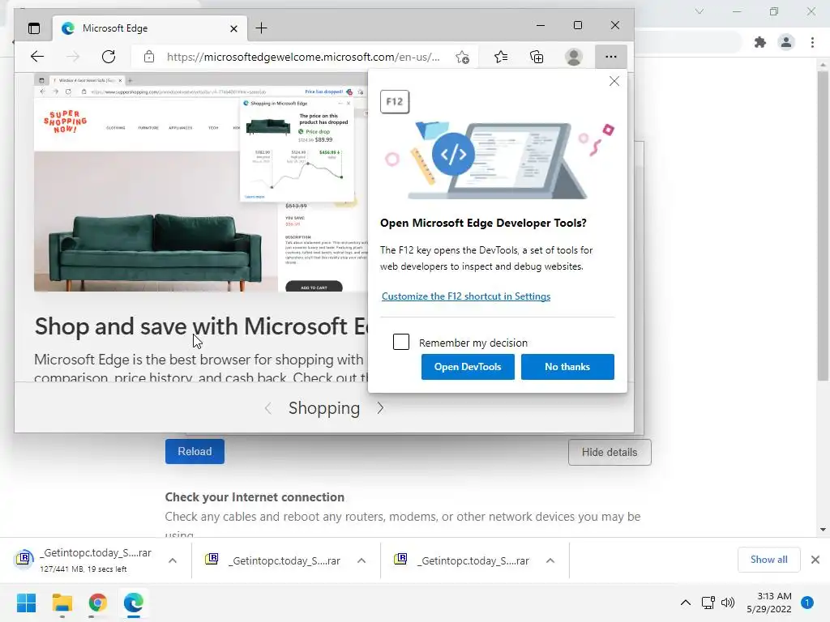
Task: Advance to next carousel slide
Action: 380,408
